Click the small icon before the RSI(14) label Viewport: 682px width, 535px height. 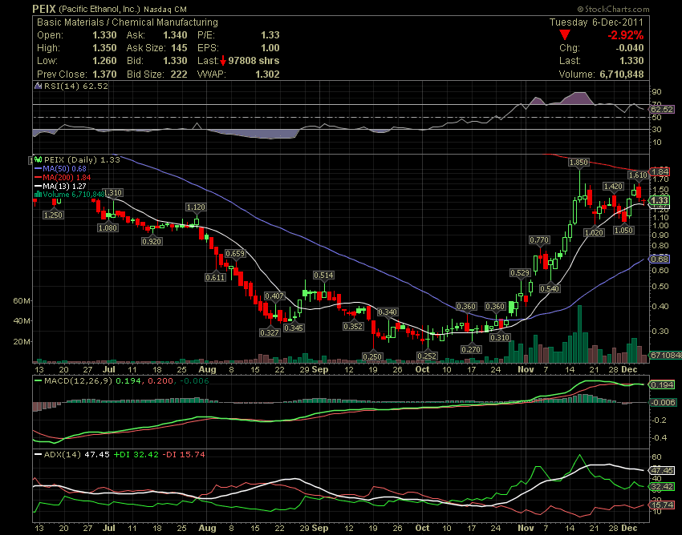[x=39, y=86]
